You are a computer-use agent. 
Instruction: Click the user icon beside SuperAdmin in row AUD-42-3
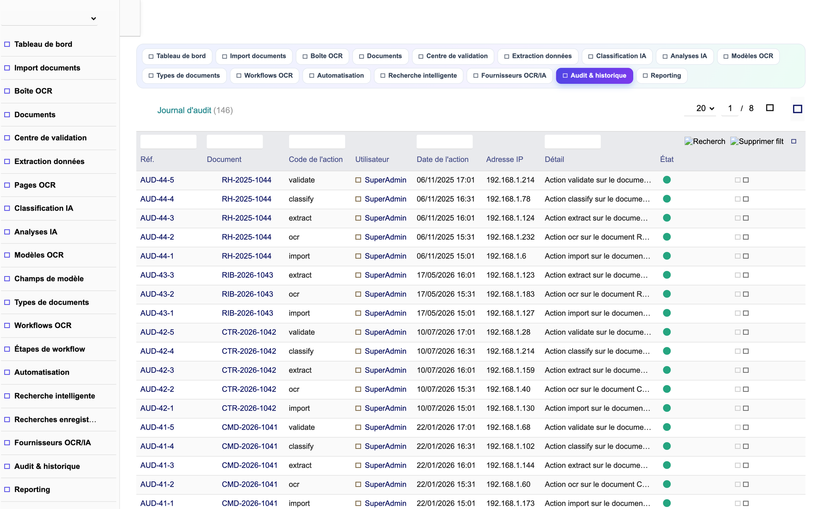pos(358,370)
